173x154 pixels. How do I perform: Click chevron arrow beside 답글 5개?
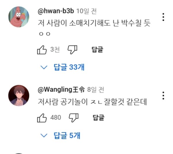pos(44,136)
